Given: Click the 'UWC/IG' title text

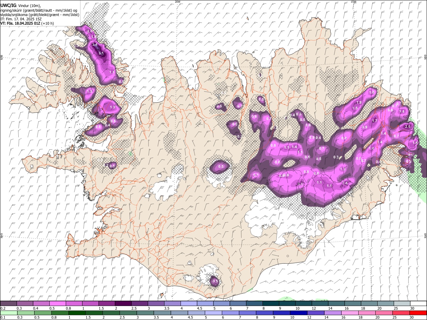Looking at the screenshot, I should click(x=8, y=6).
